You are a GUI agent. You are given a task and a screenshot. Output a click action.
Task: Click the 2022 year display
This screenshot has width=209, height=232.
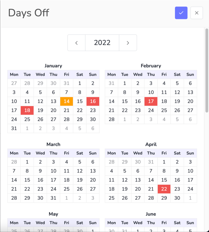pos(102,43)
